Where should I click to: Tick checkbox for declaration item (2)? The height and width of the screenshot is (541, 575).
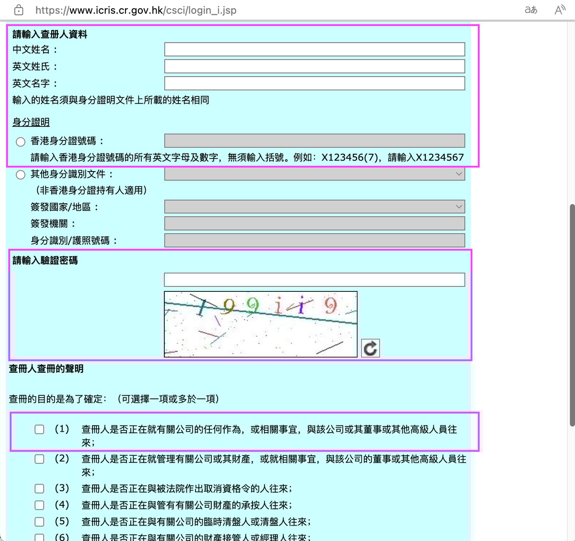[39, 459]
